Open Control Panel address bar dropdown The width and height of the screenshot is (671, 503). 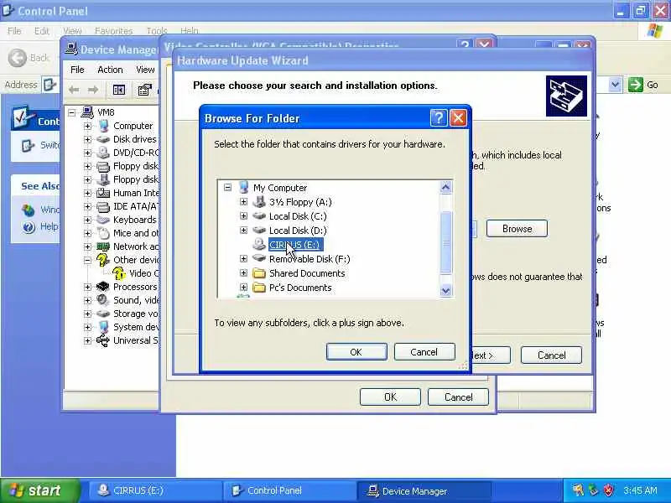[x=615, y=85]
